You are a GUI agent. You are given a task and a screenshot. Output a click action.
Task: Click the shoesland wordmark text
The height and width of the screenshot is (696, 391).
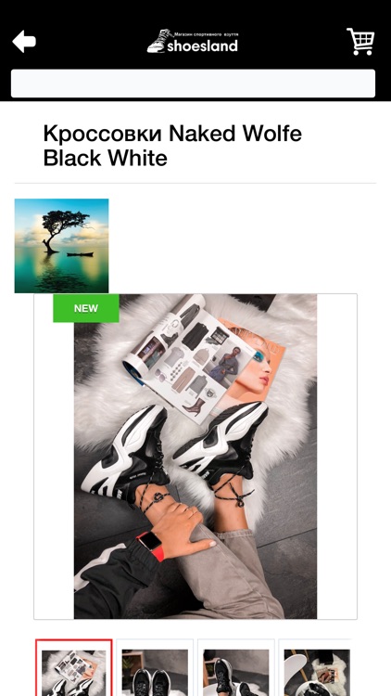pyautogui.click(x=202, y=45)
